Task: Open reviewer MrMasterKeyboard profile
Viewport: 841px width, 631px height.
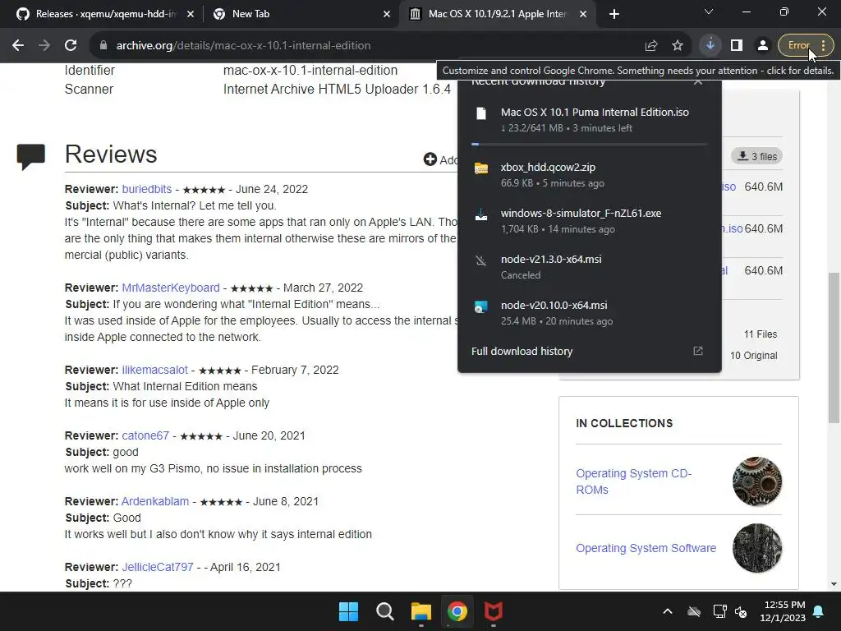Action: 171,288
